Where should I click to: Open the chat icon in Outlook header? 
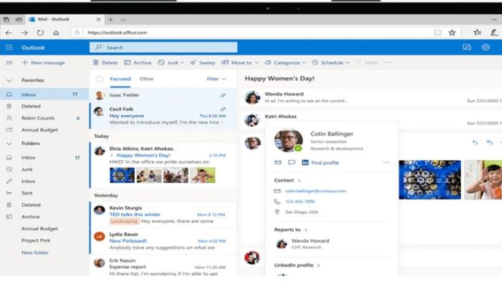467,48
